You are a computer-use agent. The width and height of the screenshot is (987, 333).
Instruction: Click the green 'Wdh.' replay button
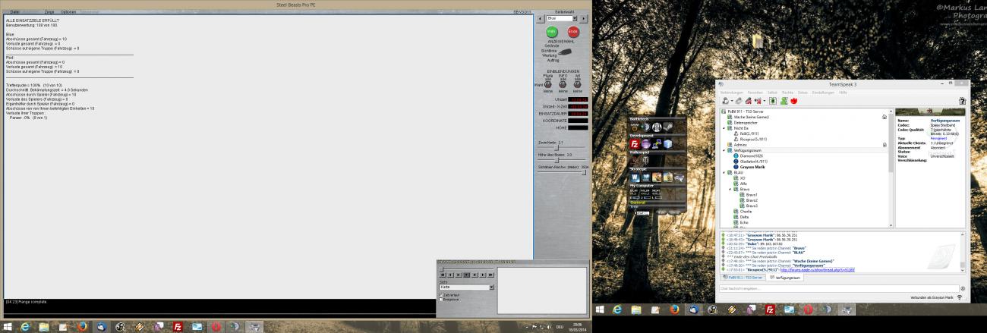coord(551,31)
